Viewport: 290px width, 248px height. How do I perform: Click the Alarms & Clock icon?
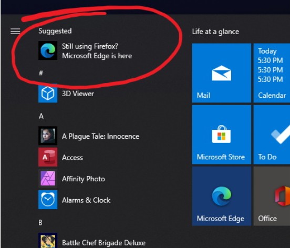48,200
